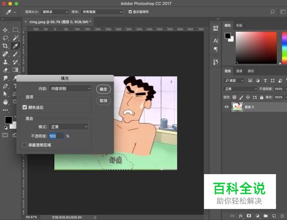Viewport: 287px width, 220px height.
Task: Select the Hand tool
Action: pos(5,102)
